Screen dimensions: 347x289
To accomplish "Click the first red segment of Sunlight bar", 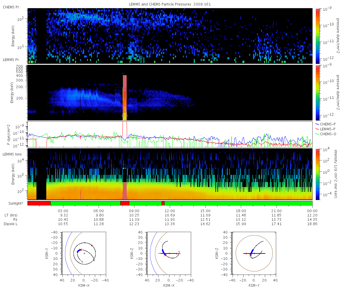I will point(39,203).
